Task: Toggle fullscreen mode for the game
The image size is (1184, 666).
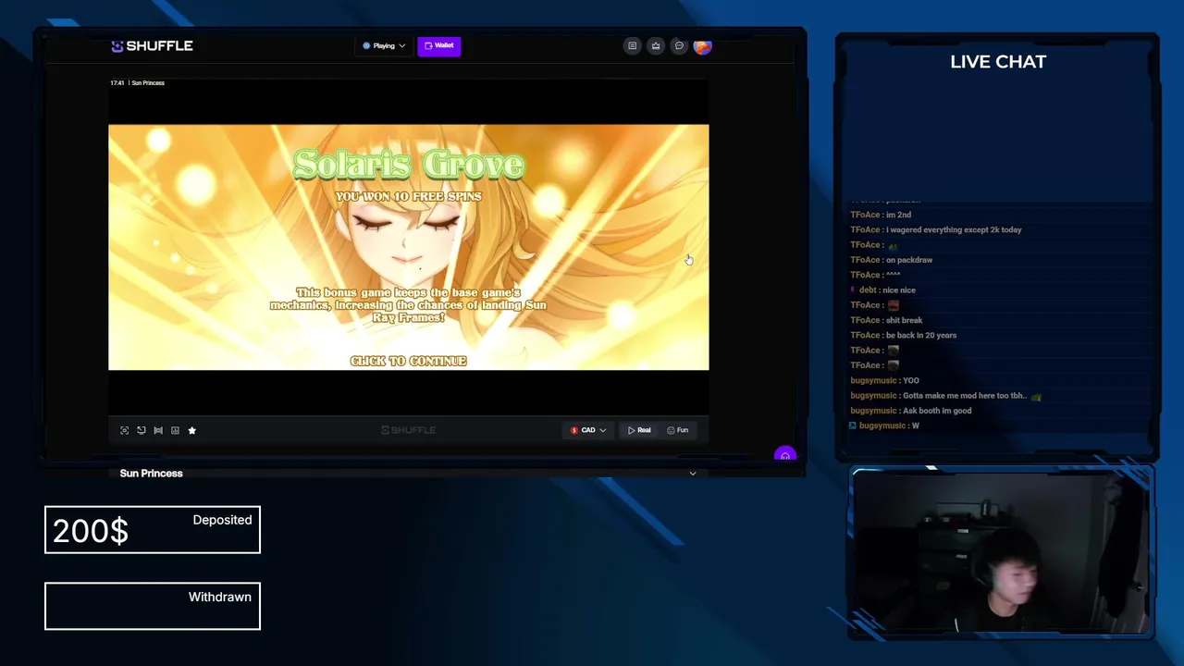Action: 125,430
